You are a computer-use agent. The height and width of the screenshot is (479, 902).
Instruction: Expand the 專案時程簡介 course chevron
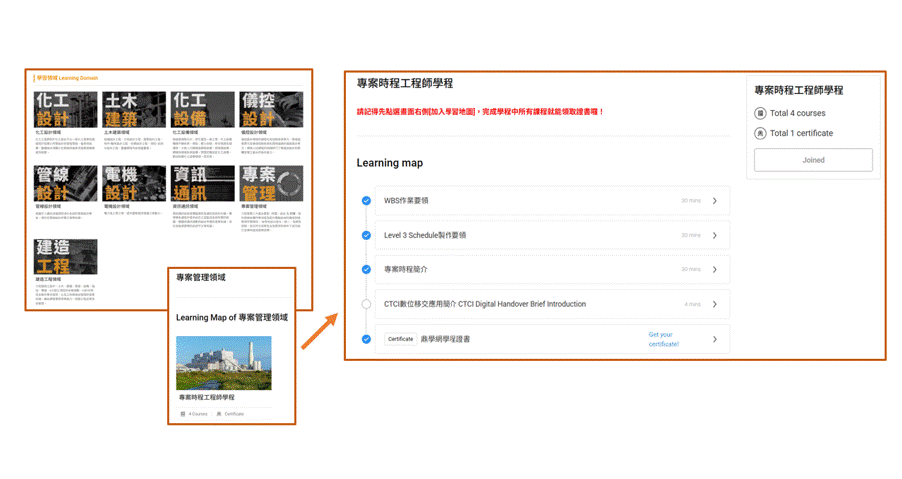[715, 269]
